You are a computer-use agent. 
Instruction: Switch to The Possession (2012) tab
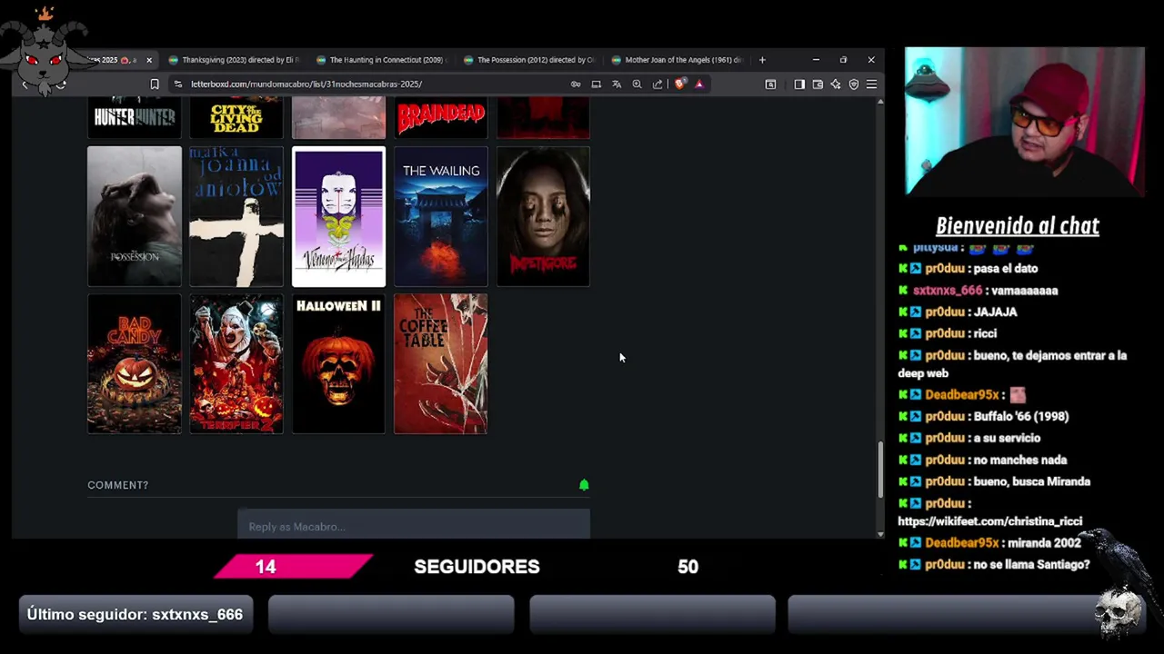tap(529, 60)
